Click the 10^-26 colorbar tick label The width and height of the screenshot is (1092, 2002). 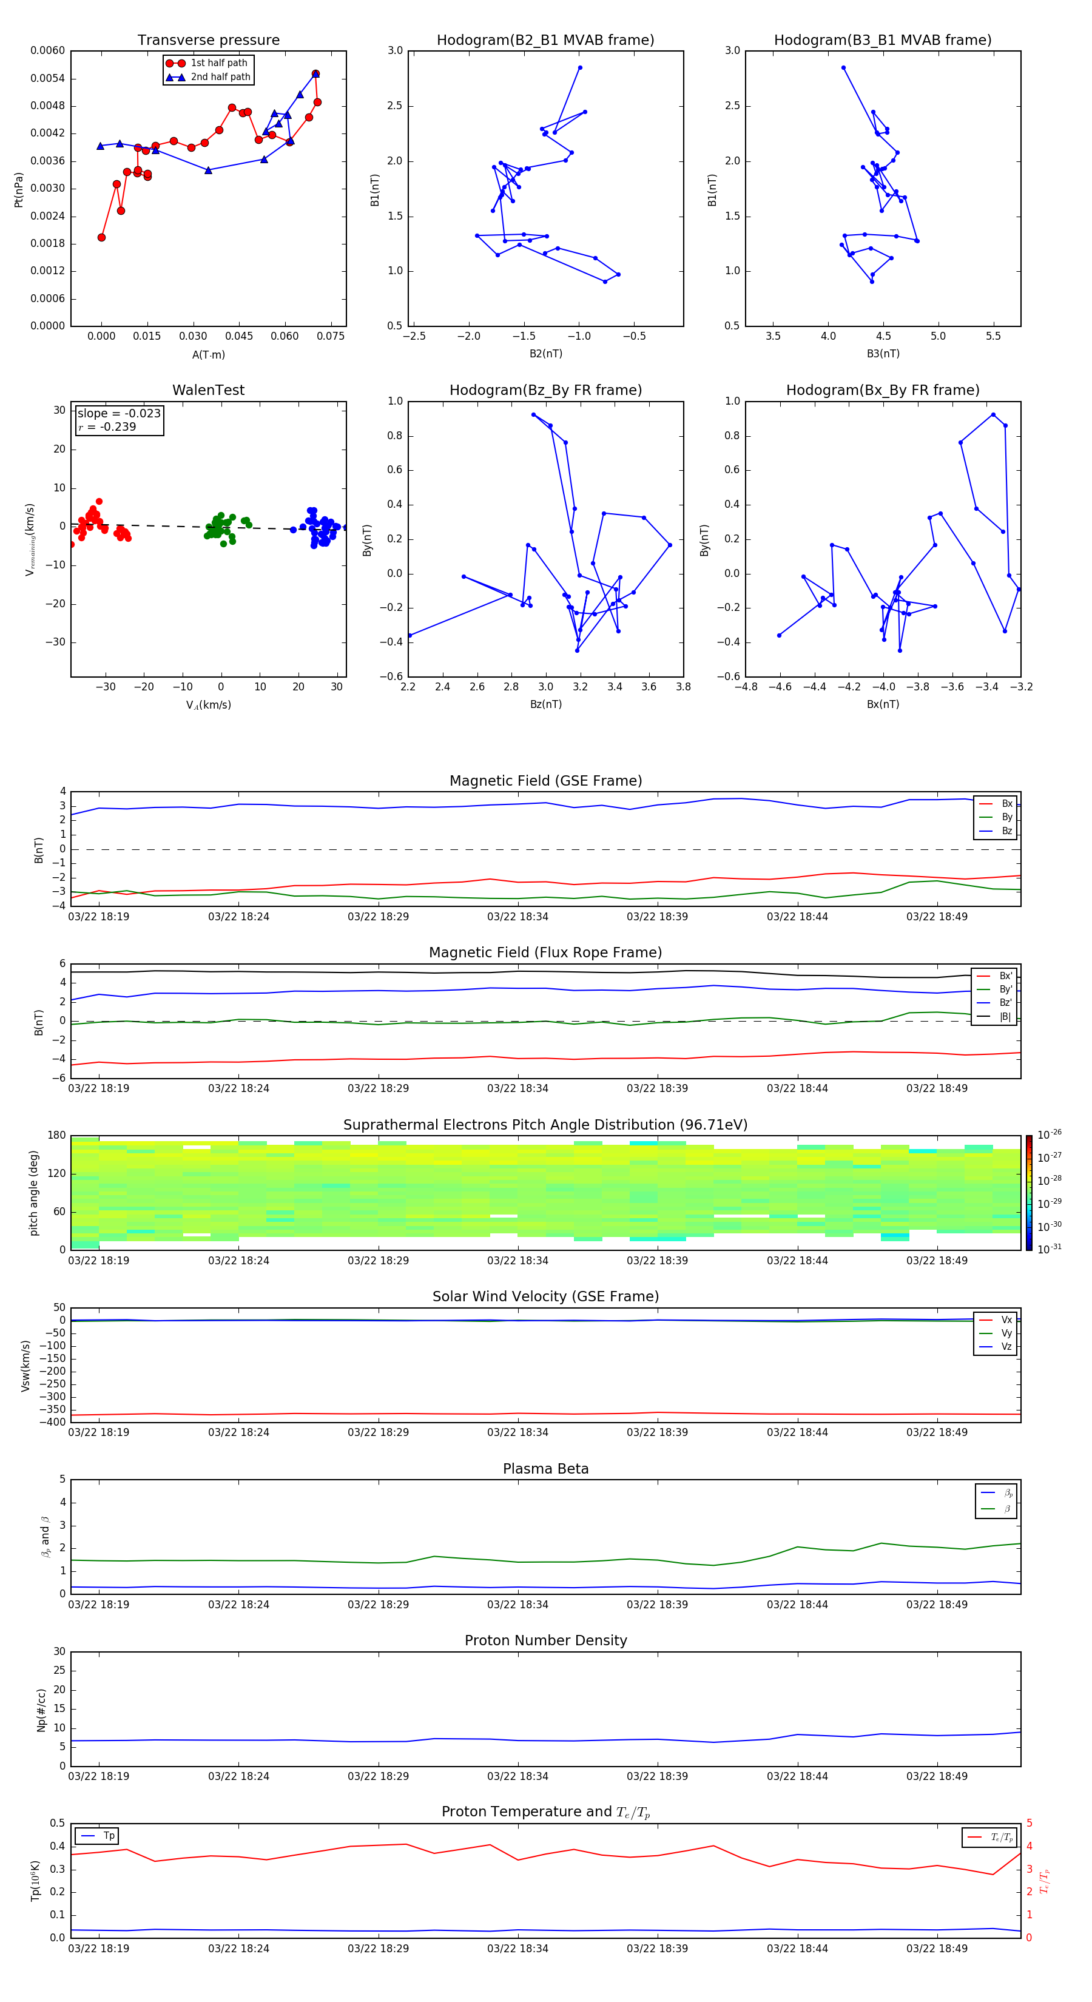point(1050,1134)
